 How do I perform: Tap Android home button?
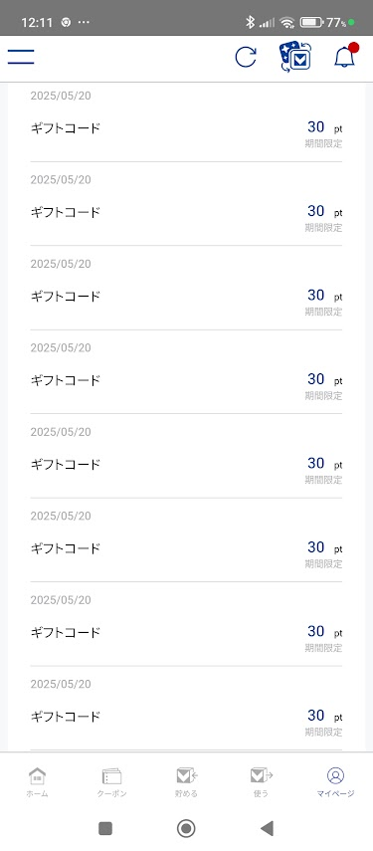tap(186, 828)
